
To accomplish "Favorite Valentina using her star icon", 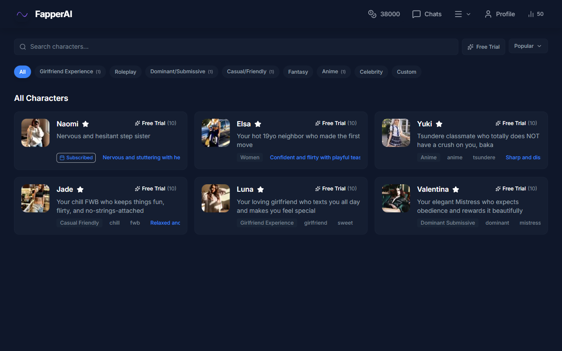I will (455, 190).
